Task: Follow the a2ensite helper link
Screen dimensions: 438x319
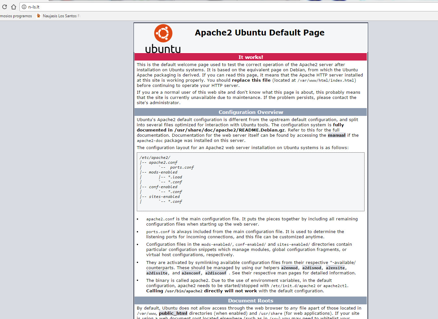Action: coord(335,268)
